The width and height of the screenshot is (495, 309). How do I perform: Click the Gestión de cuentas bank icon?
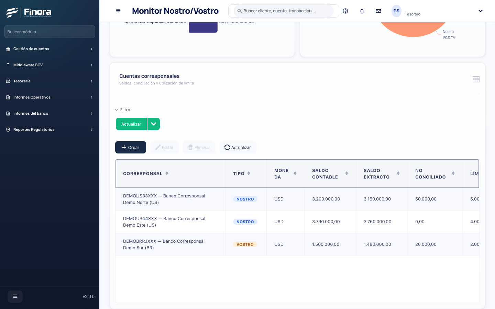(x=8, y=49)
